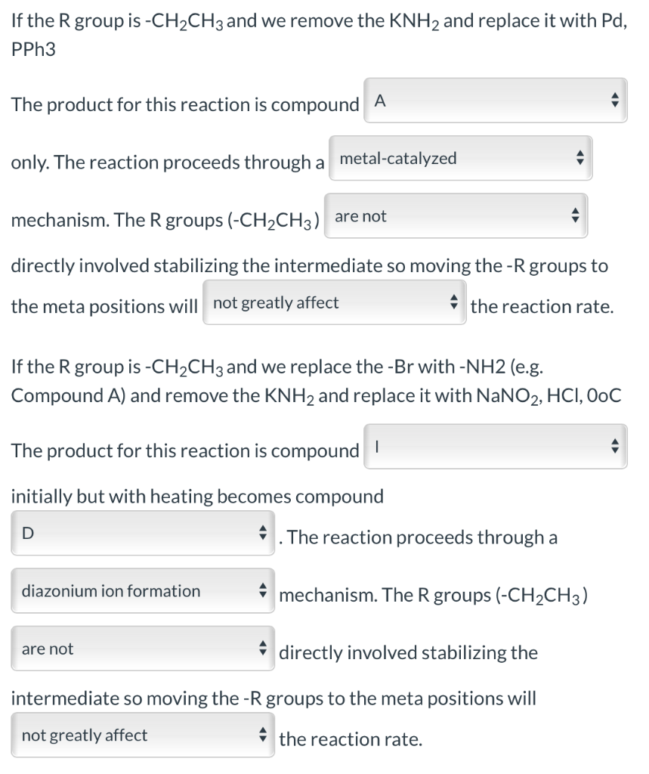This screenshot has width=649, height=774.
Task: Click the arrow on 'diazonium ion formation'
Action: [262, 590]
